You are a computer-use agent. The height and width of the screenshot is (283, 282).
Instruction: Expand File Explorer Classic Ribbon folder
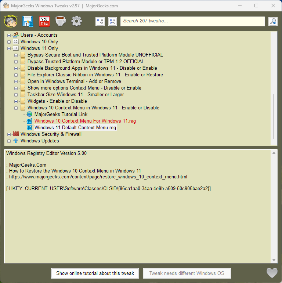tap(16, 75)
